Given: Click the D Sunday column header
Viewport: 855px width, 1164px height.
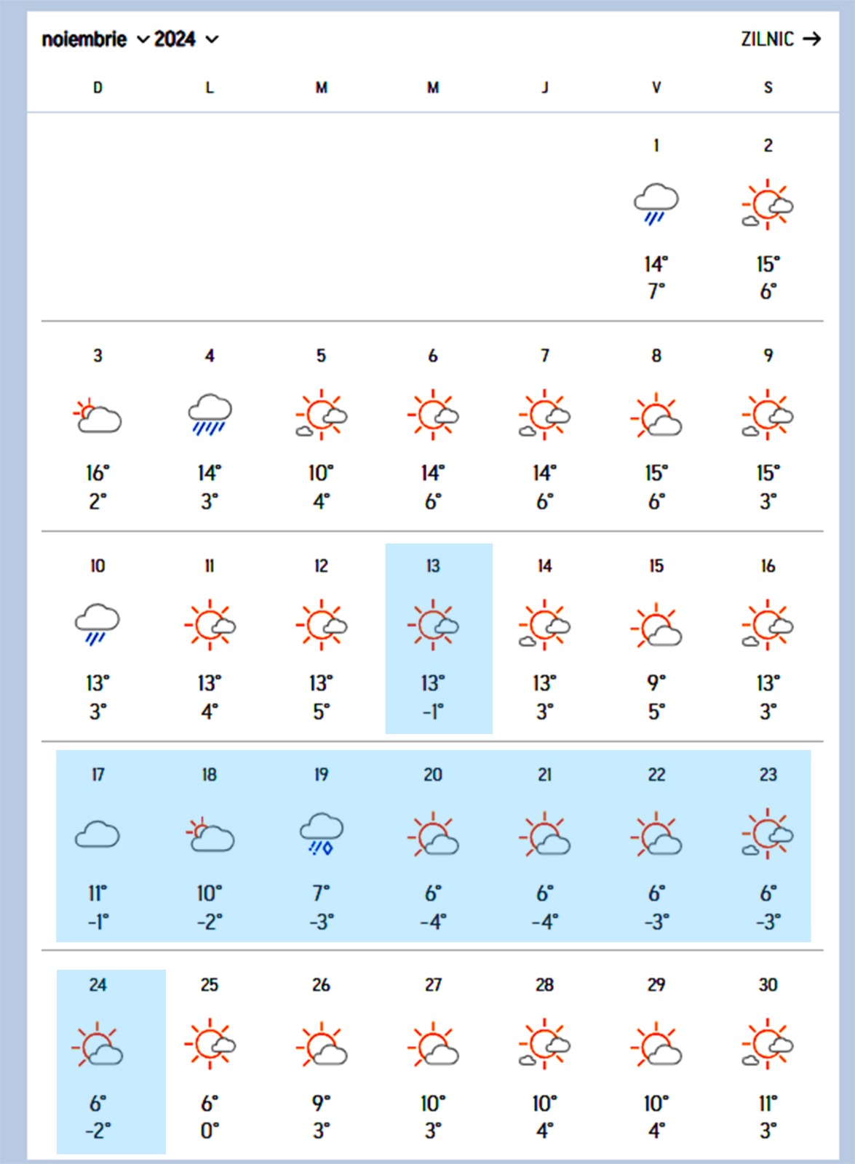Looking at the screenshot, I should 98,88.
